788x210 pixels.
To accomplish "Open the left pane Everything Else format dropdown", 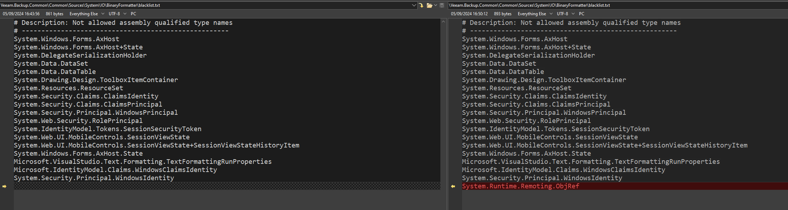I will coord(87,14).
